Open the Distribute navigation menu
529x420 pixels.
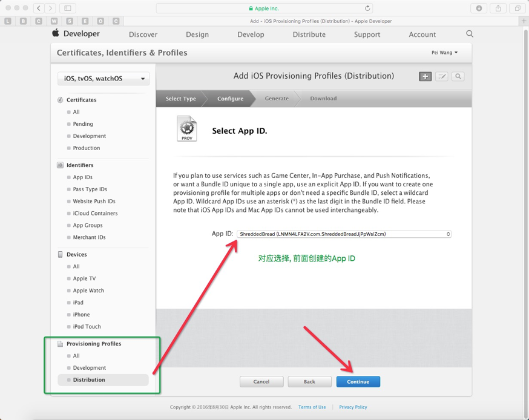(309, 34)
